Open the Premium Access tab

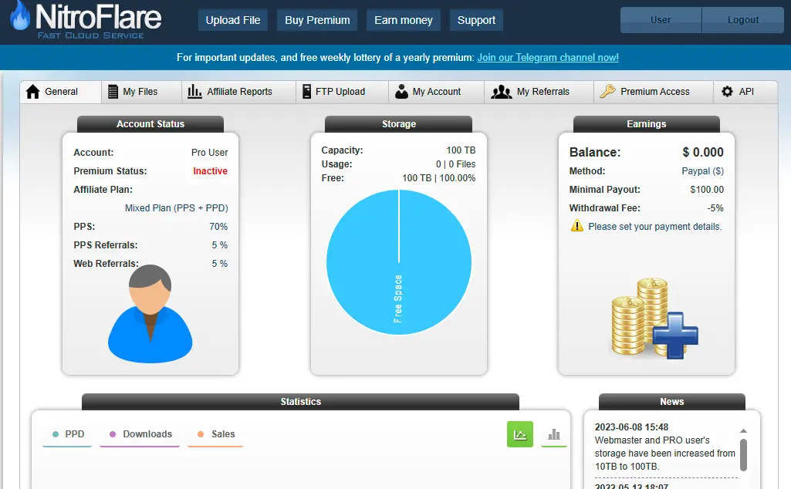(x=654, y=92)
